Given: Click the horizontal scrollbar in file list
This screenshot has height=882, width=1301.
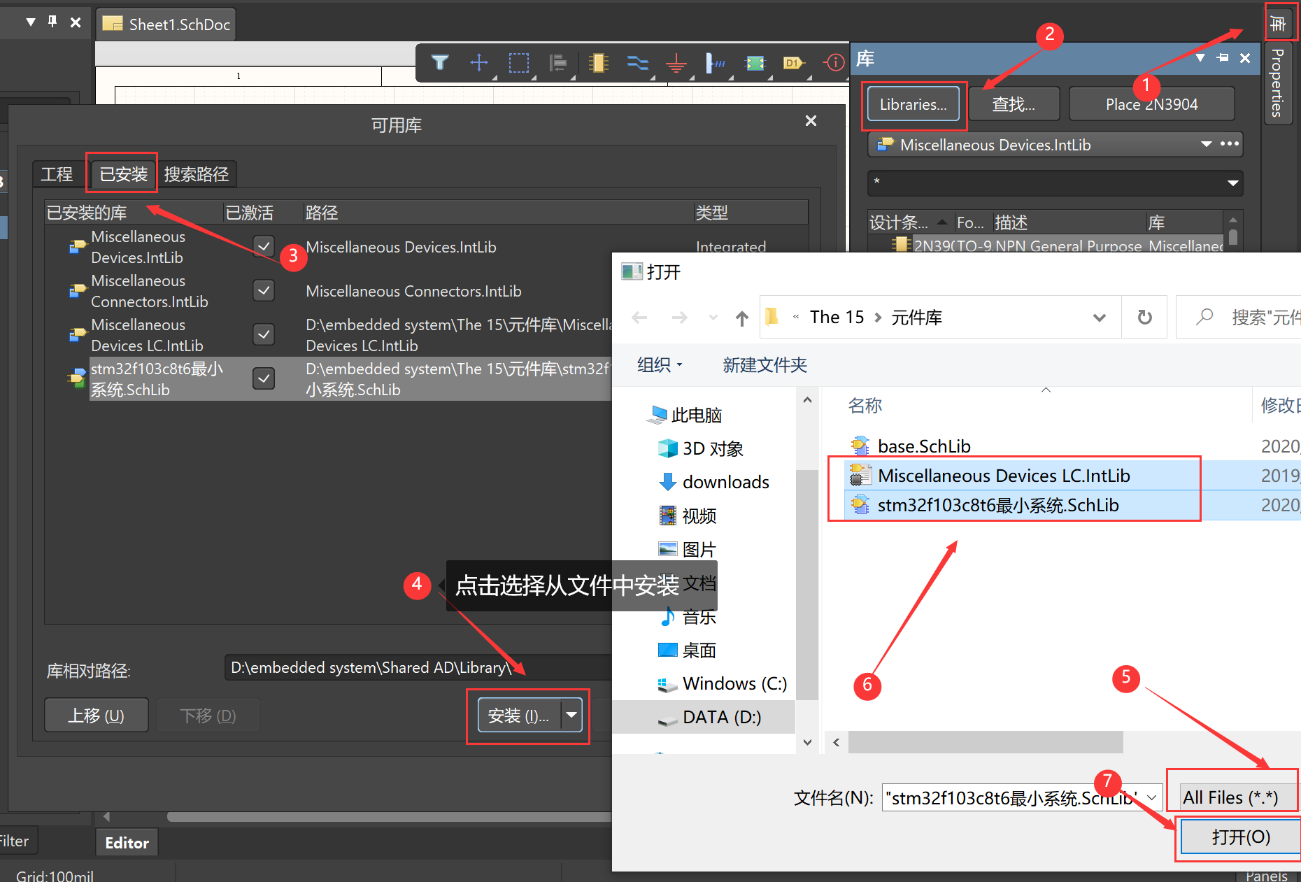Looking at the screenshot, I should (x=985, y=741).
